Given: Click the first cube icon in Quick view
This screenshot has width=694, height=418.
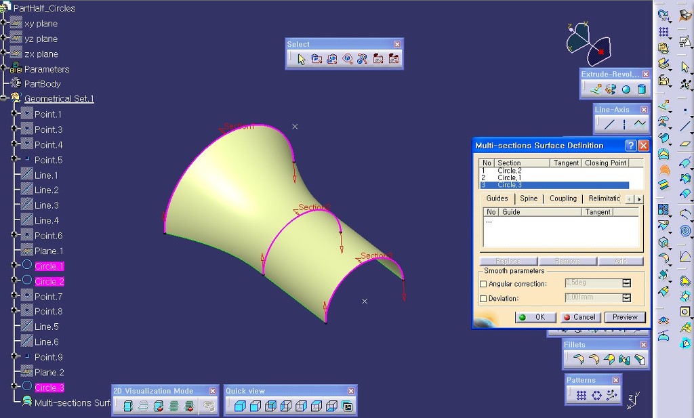Looking at the screenshot, I should tap(241, 406).
